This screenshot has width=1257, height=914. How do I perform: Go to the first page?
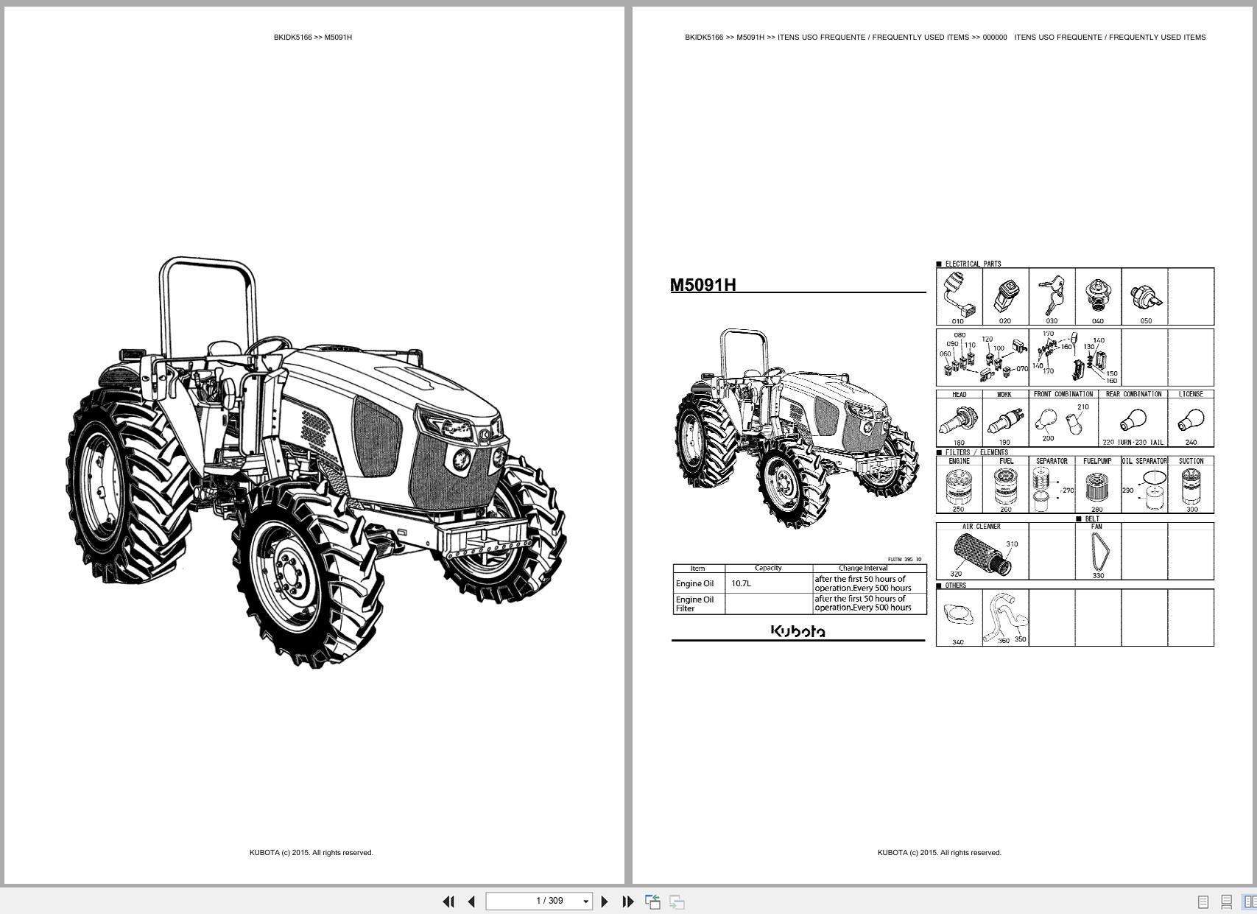pos(448,901)
